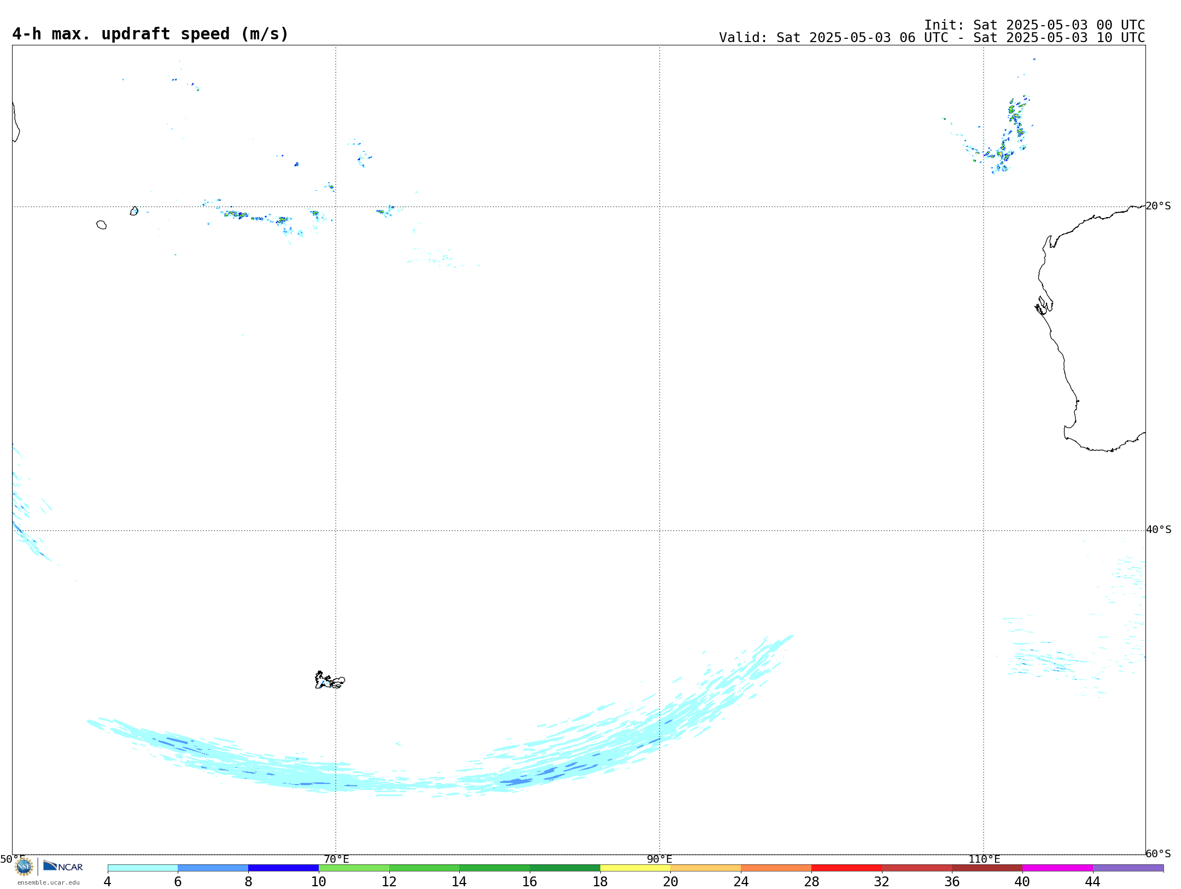The height and width of the screenshot is (889, 1181).
Task: Pick the yellow 18–20 m/s swatch
Action: click(x=635, y=868)
